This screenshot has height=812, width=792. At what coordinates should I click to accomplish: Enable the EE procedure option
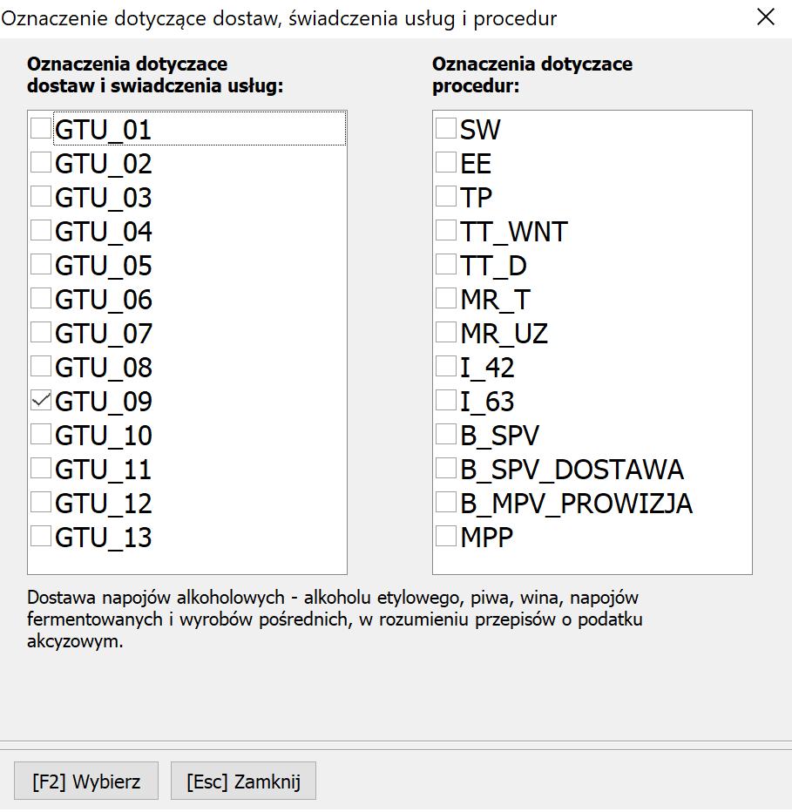coord(446,162)
